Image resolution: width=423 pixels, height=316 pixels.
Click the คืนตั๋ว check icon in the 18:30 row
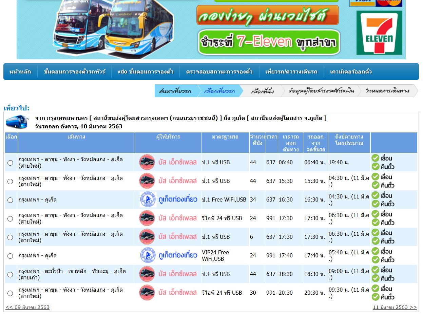375,278
